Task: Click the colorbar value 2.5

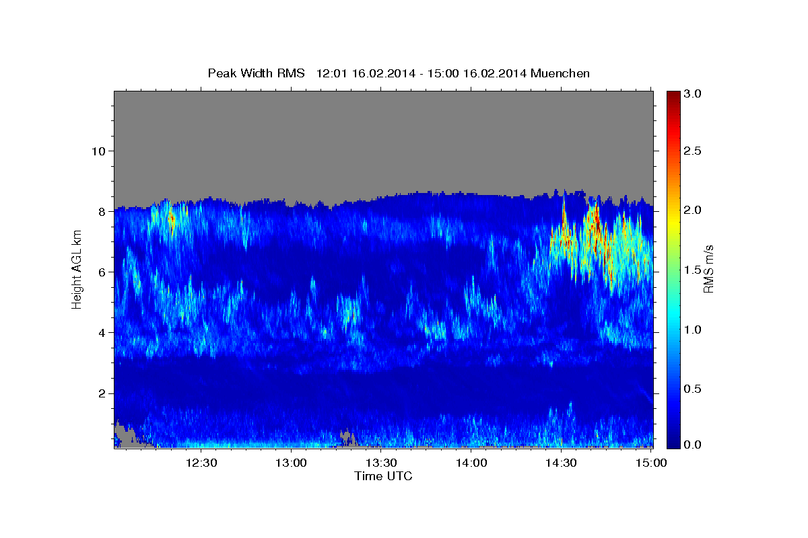Action: 693,151
